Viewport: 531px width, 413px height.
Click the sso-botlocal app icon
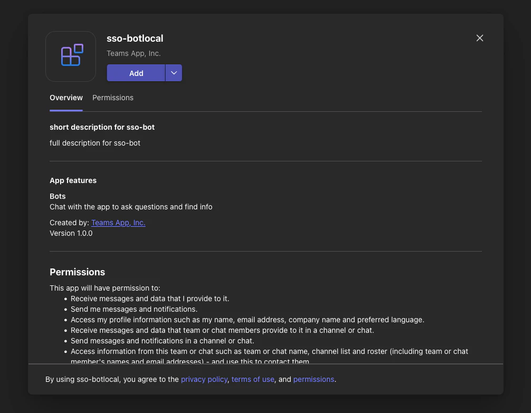click(x=71, y=56)
